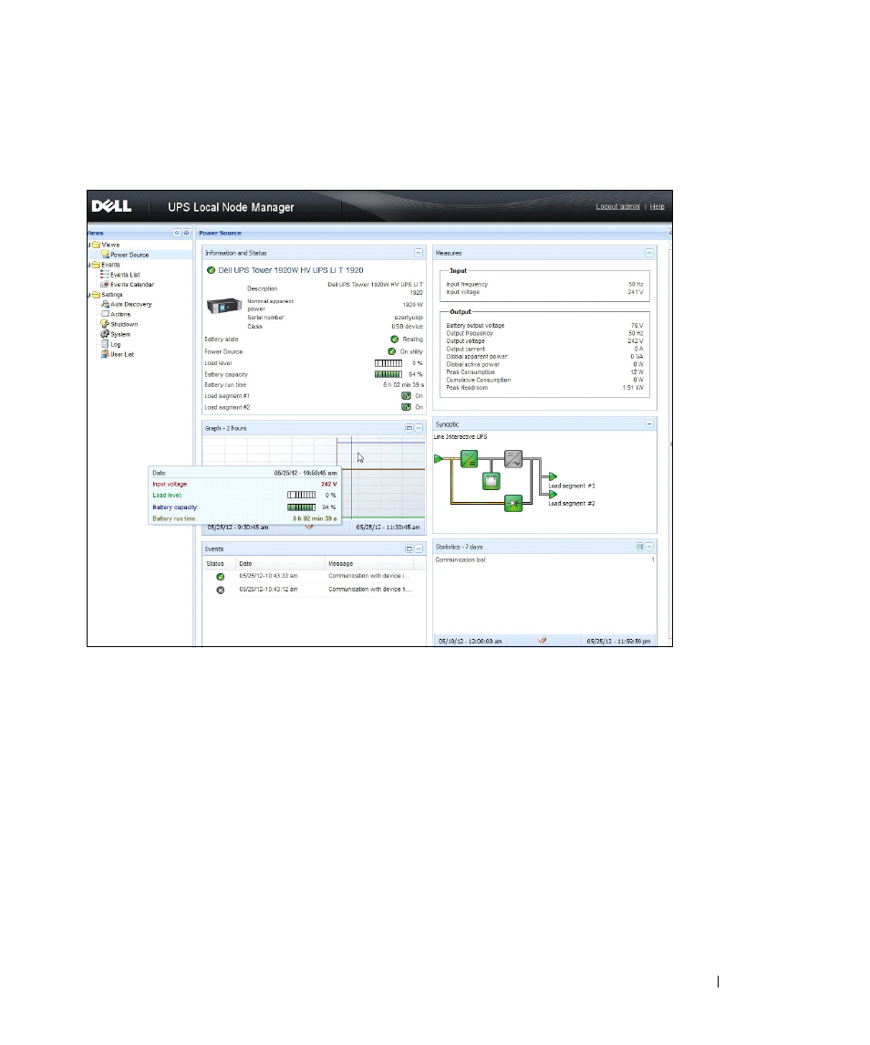Collapse the left Views sidebar panel
The width and height of the screenshot is (870, 1045).
pos(177,234)
